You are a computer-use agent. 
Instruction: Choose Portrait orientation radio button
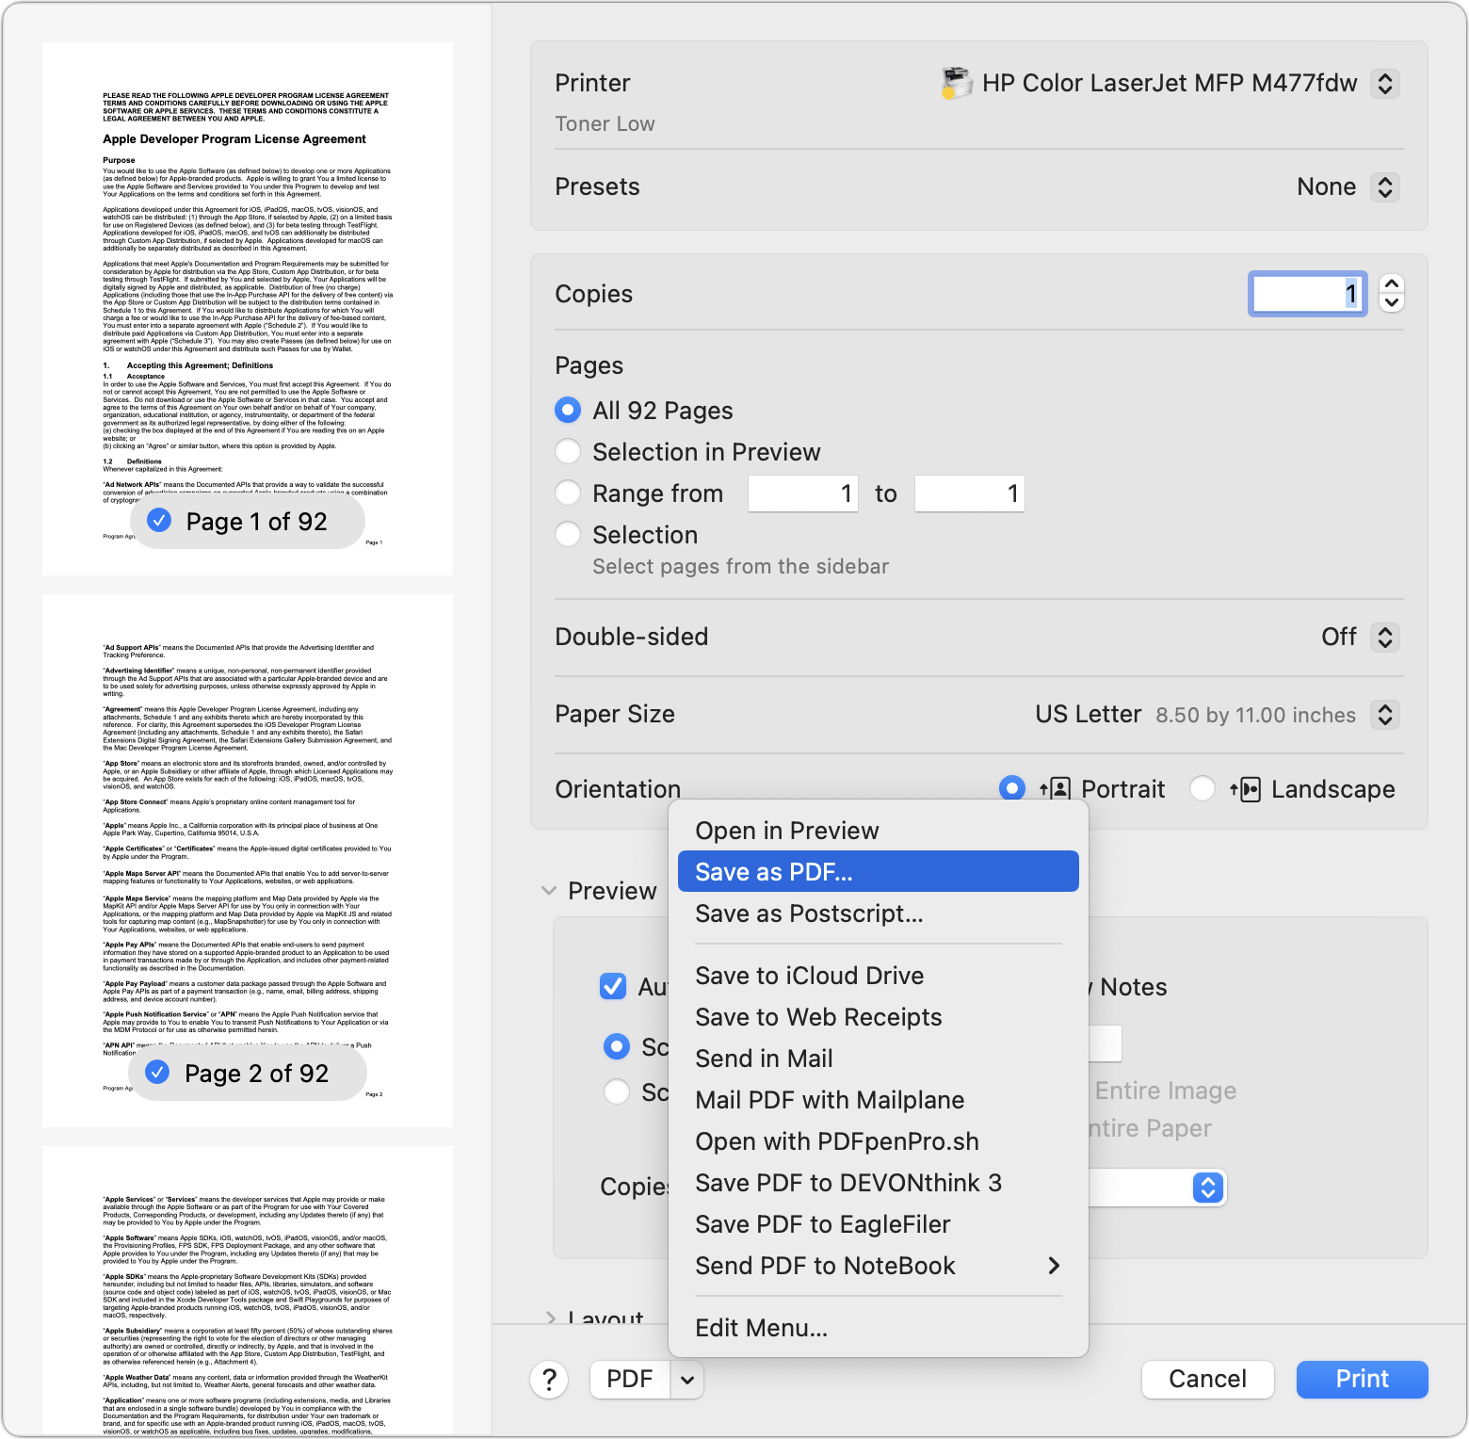click(1012, 788)
